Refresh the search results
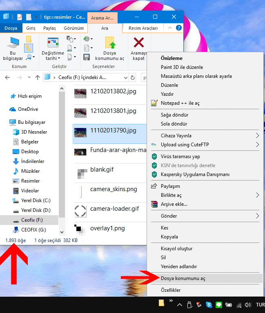This screenshot has height=313, width=265. point(133,78)
